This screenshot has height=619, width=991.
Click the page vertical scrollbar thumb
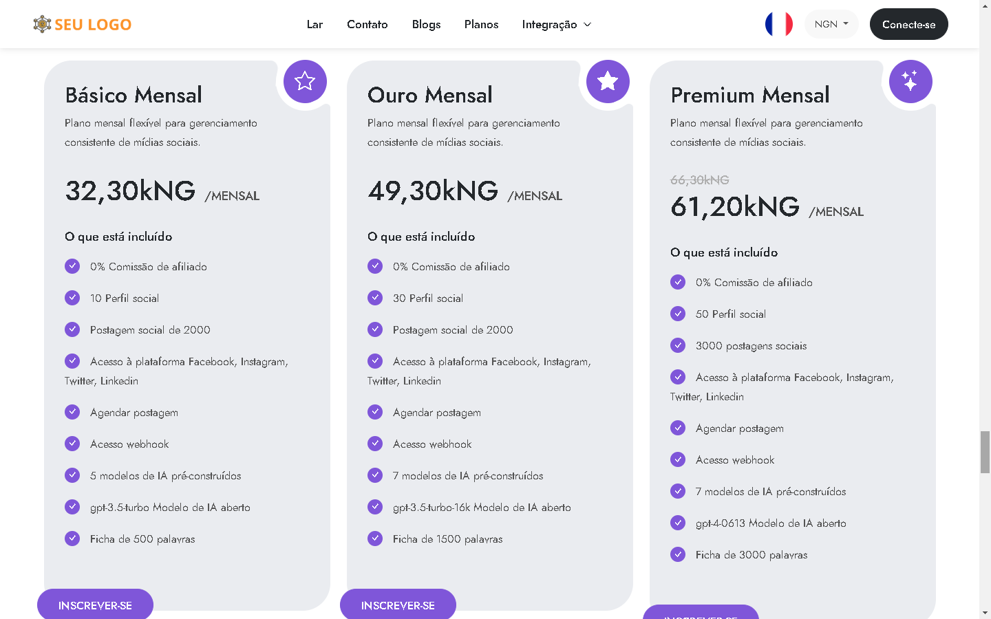click(x=985, y=452)
